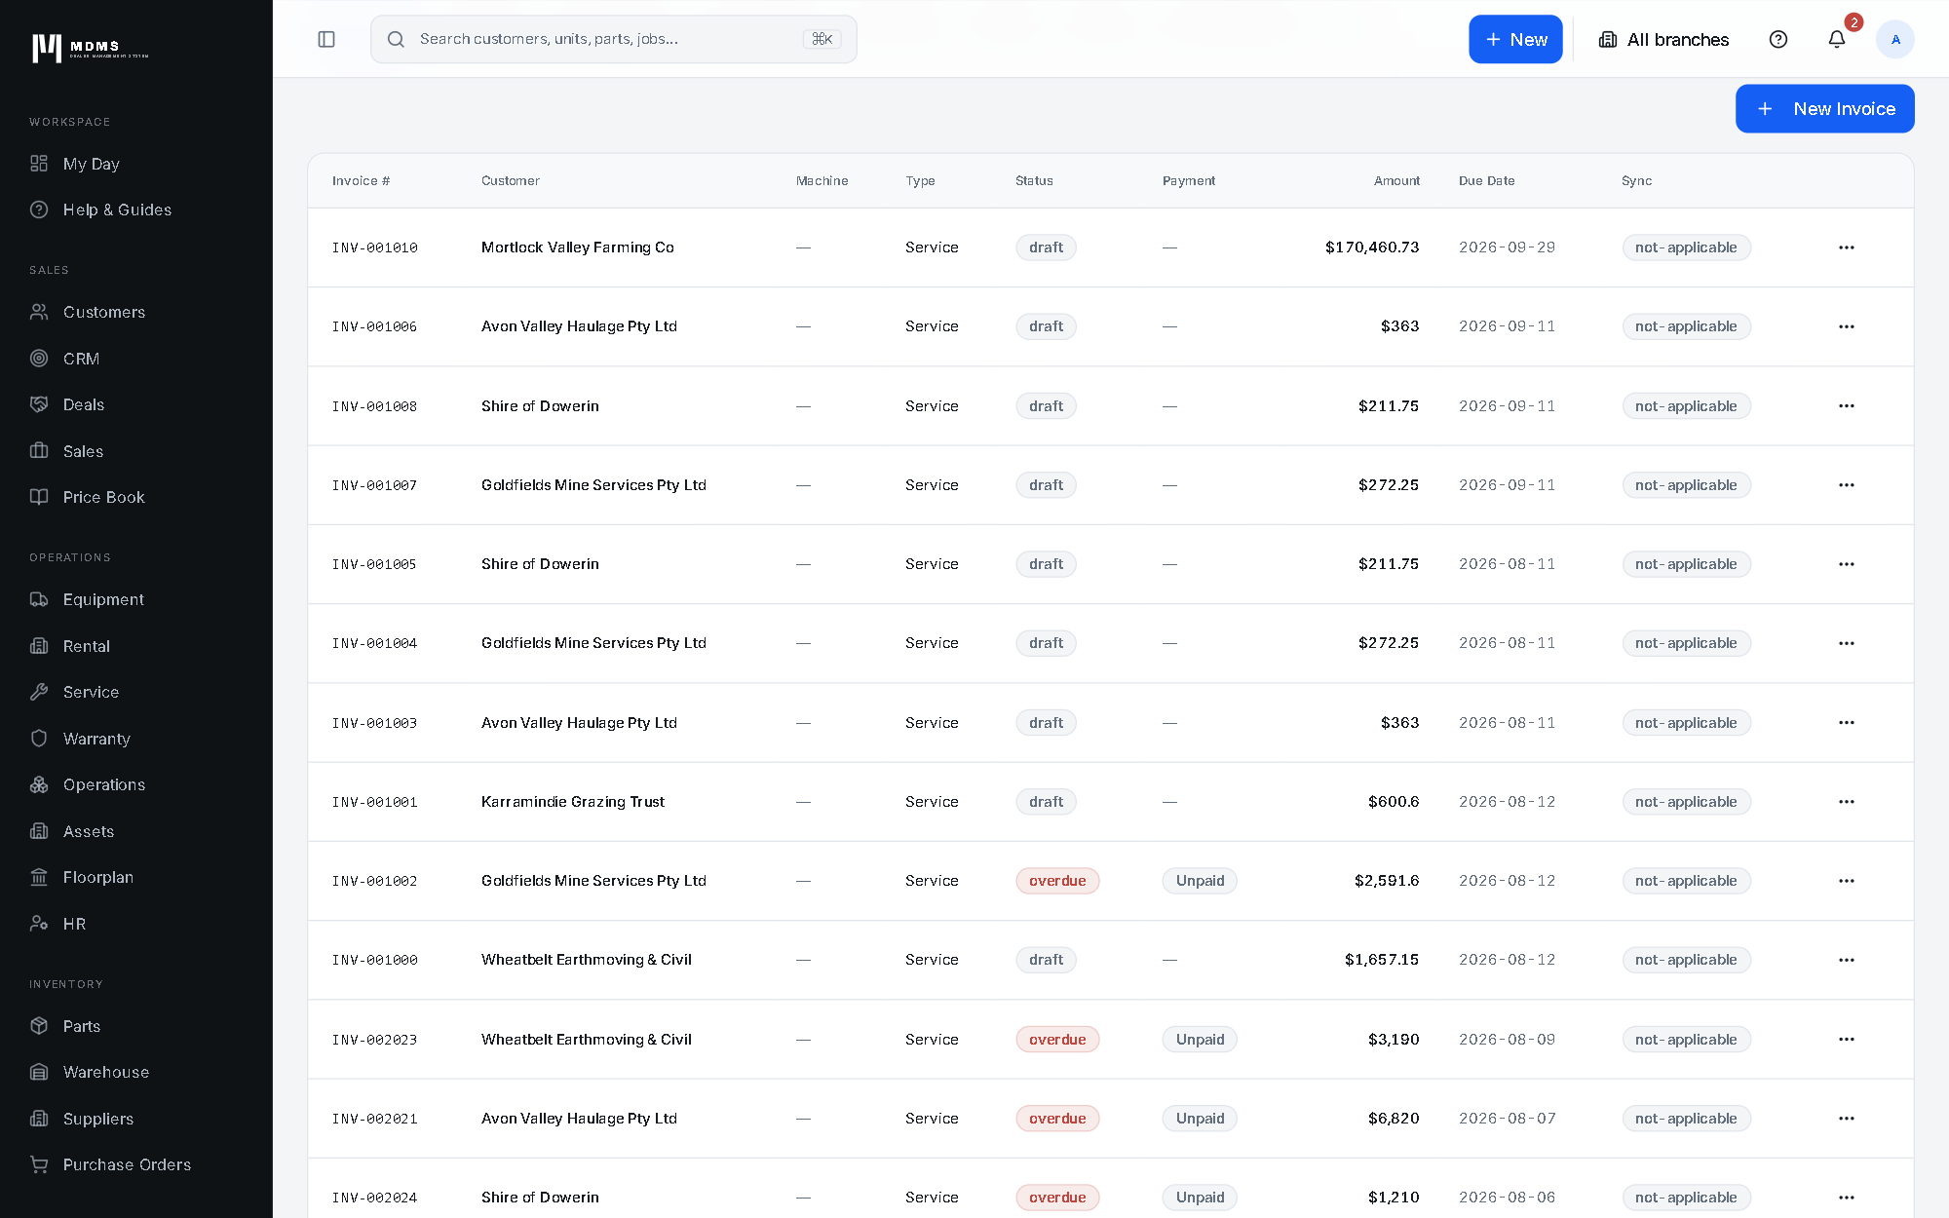Screen dimensions: 1949x1218
Task: Click the Sales sidebar icon
Action: (x=39, y=451)
